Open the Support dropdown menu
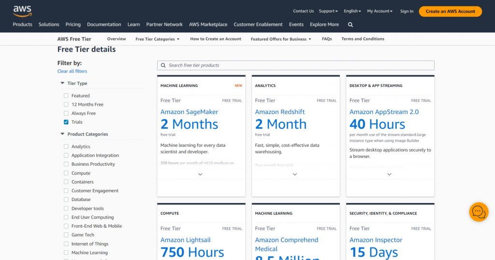Viewport: 495px width, 260px height. pos(328,11)
